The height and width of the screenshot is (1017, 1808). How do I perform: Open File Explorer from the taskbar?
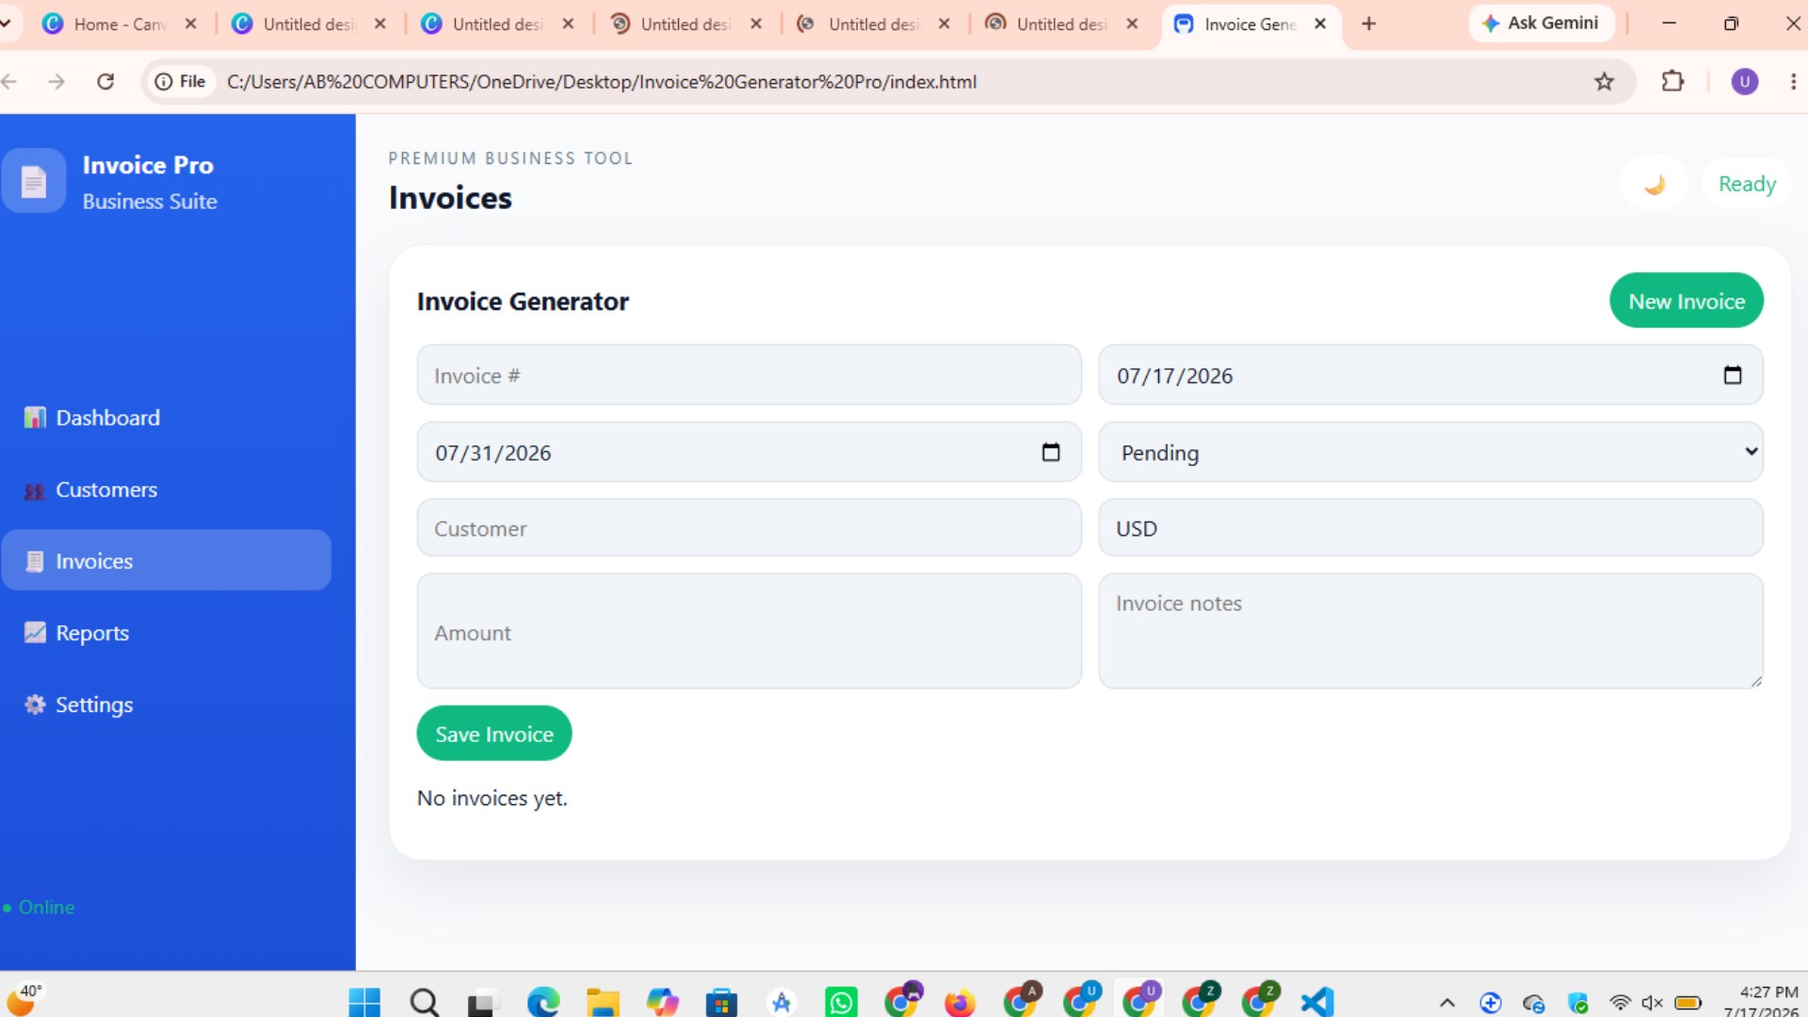coord(603,1002)
